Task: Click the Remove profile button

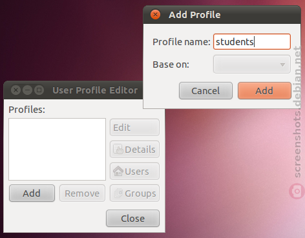Action: coord(82,193)
